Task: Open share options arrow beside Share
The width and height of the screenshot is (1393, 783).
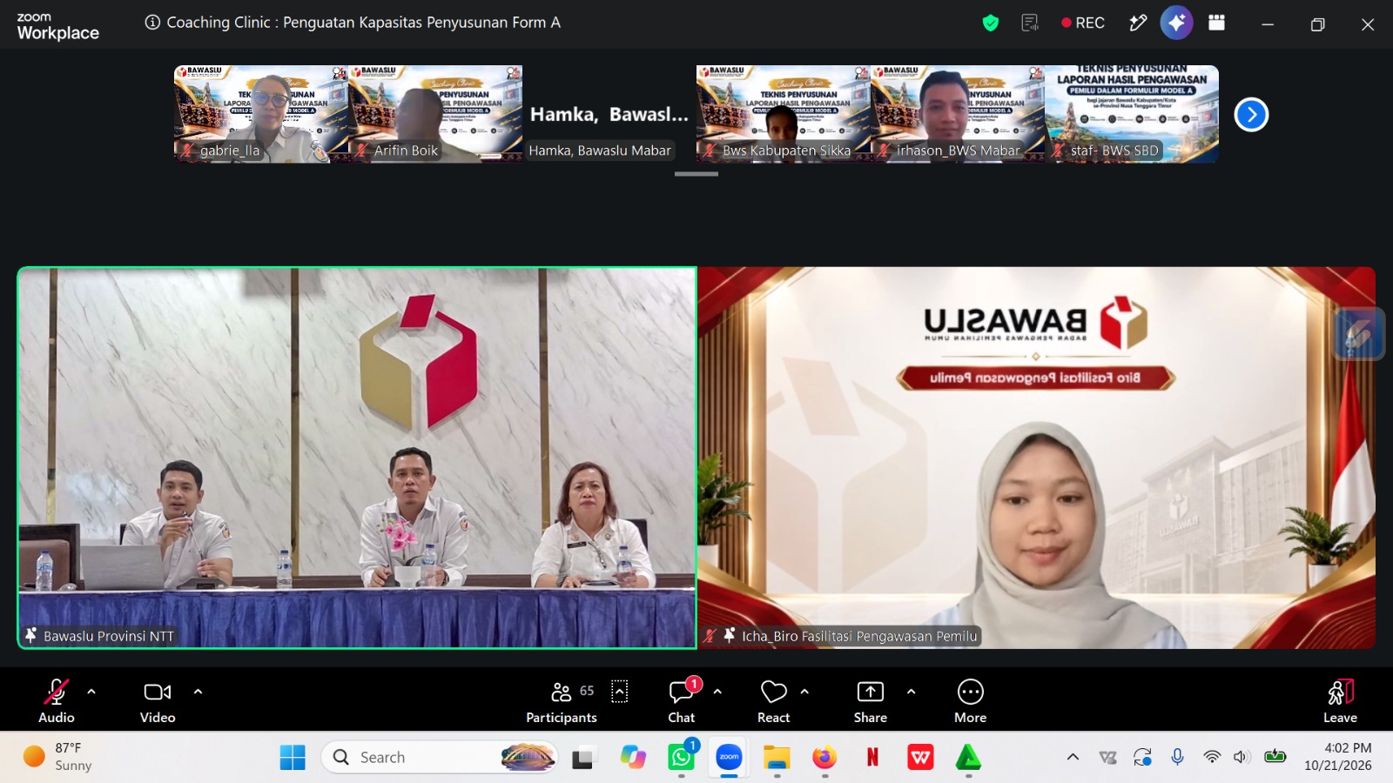Action: click(x=911, y=692)
